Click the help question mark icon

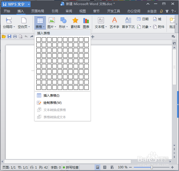coord(172,11)
